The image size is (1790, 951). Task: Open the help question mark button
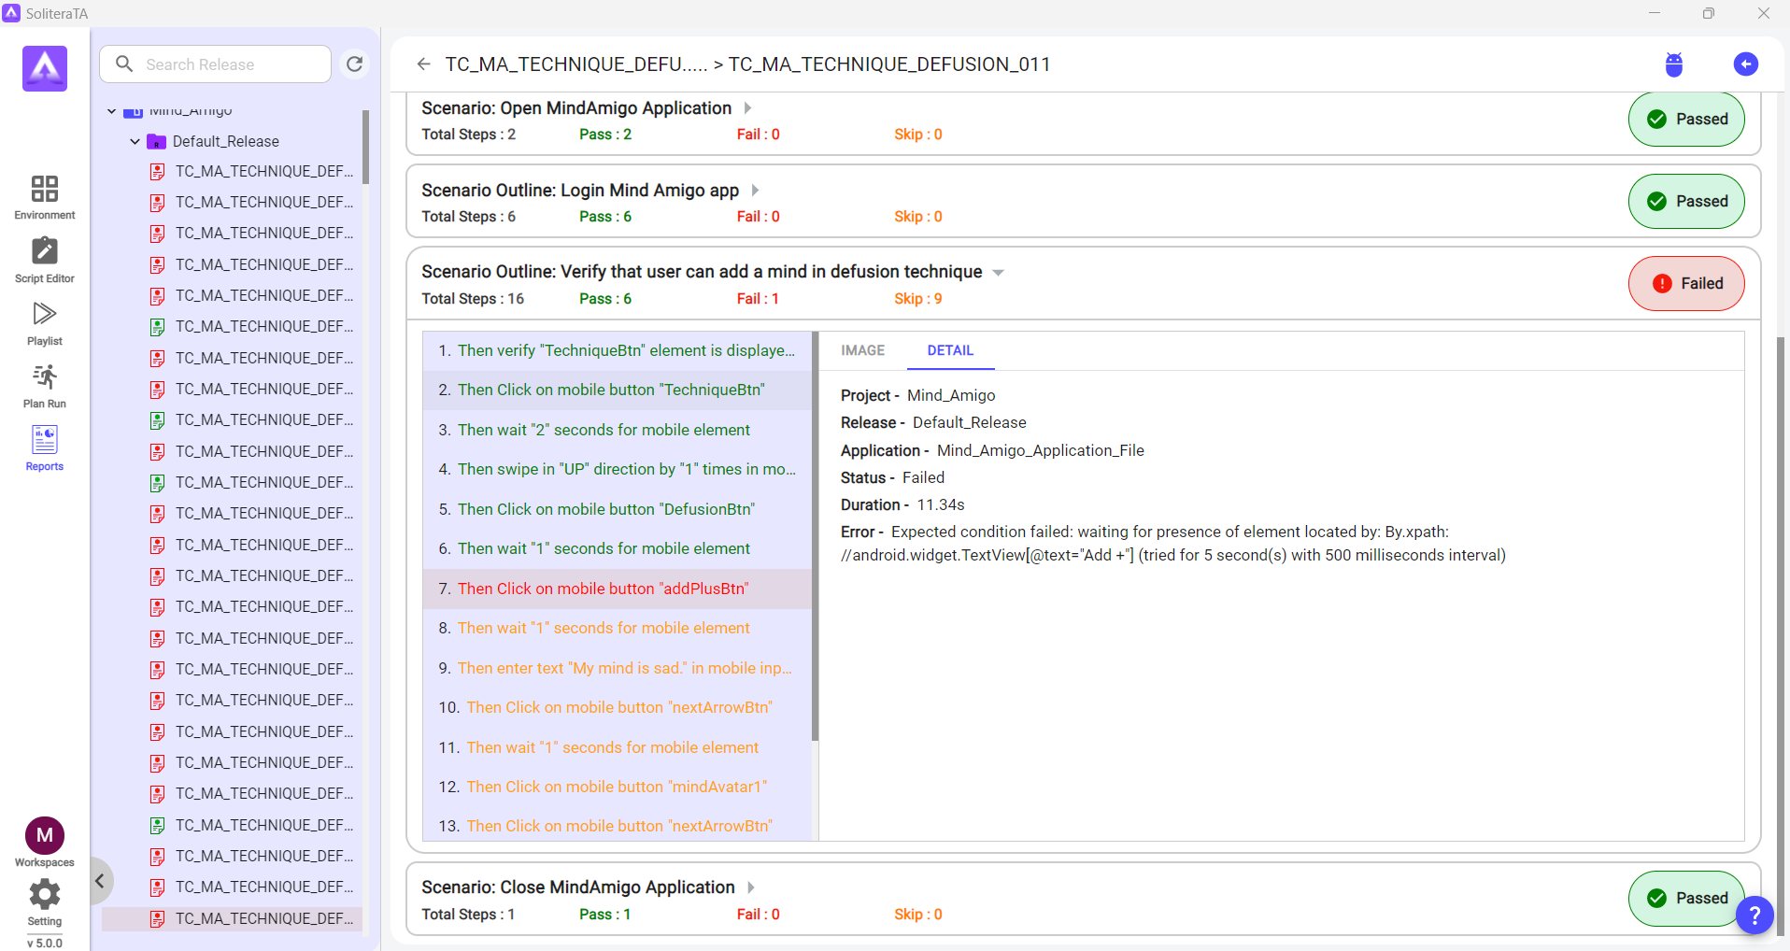click(x=1754, y=916)
